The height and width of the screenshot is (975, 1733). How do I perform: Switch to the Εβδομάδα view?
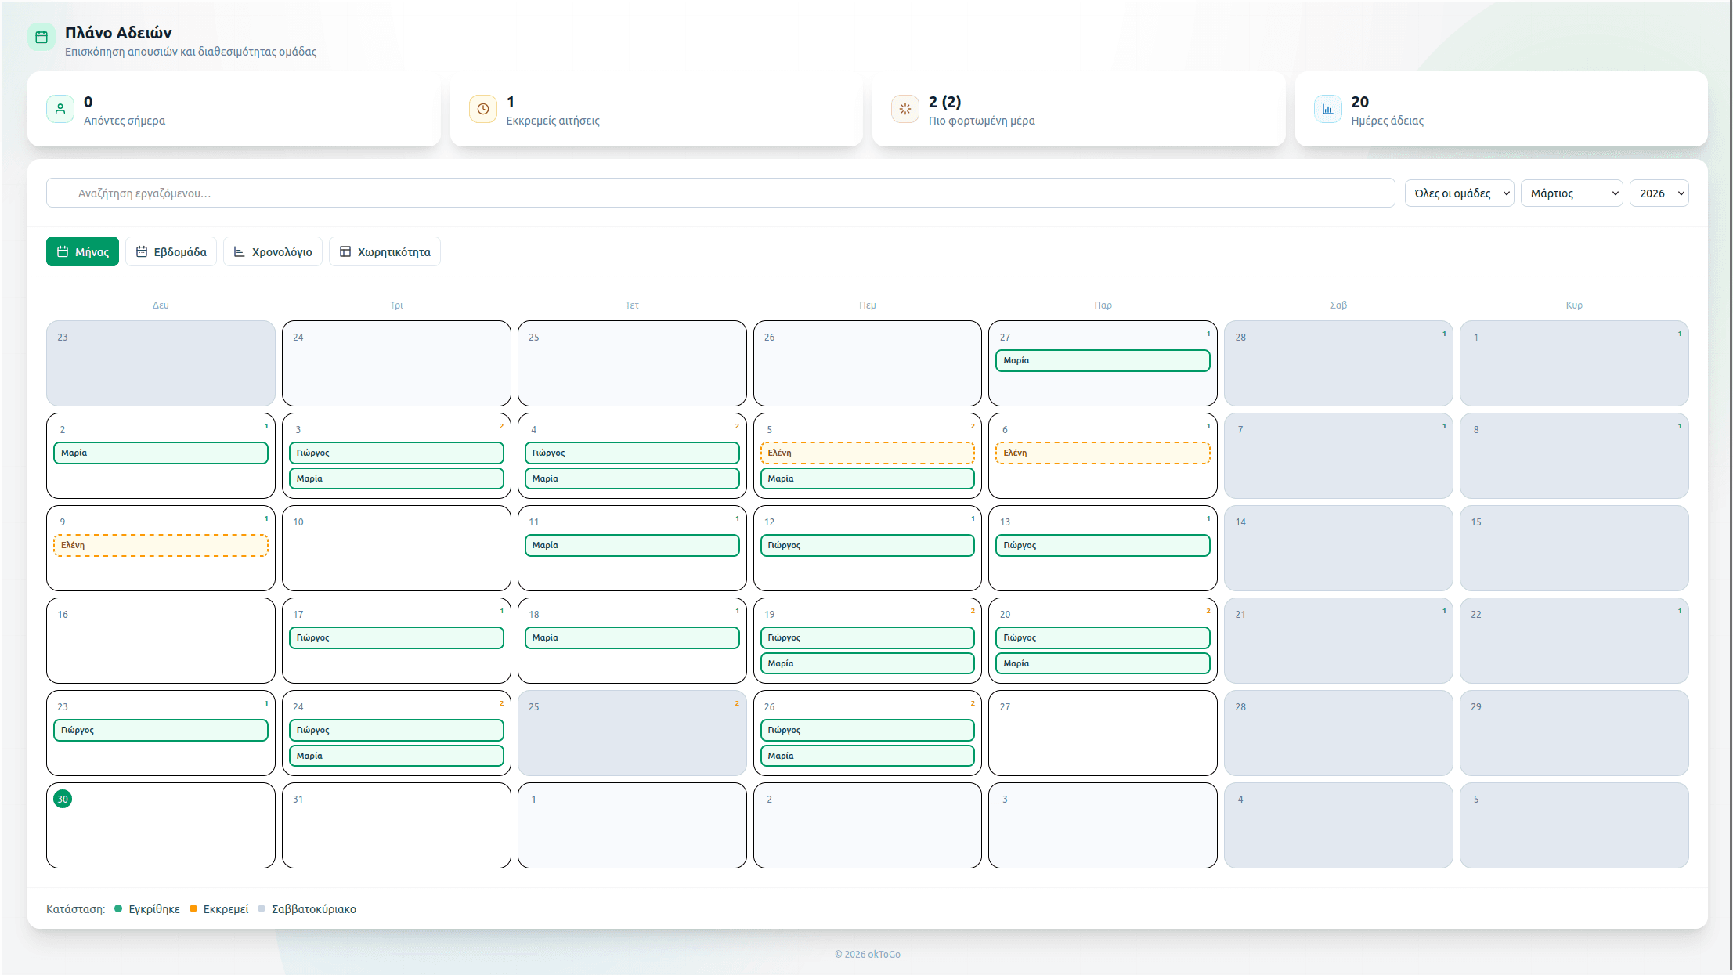pyautogui.click(x=171, y=251)
